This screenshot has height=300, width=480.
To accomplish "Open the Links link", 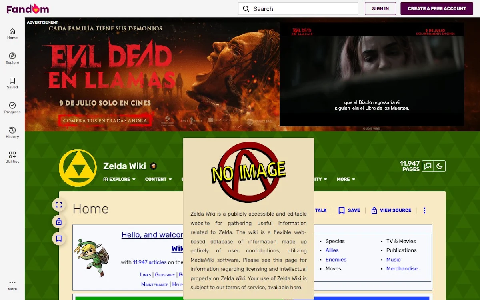I will coord(146,275).
